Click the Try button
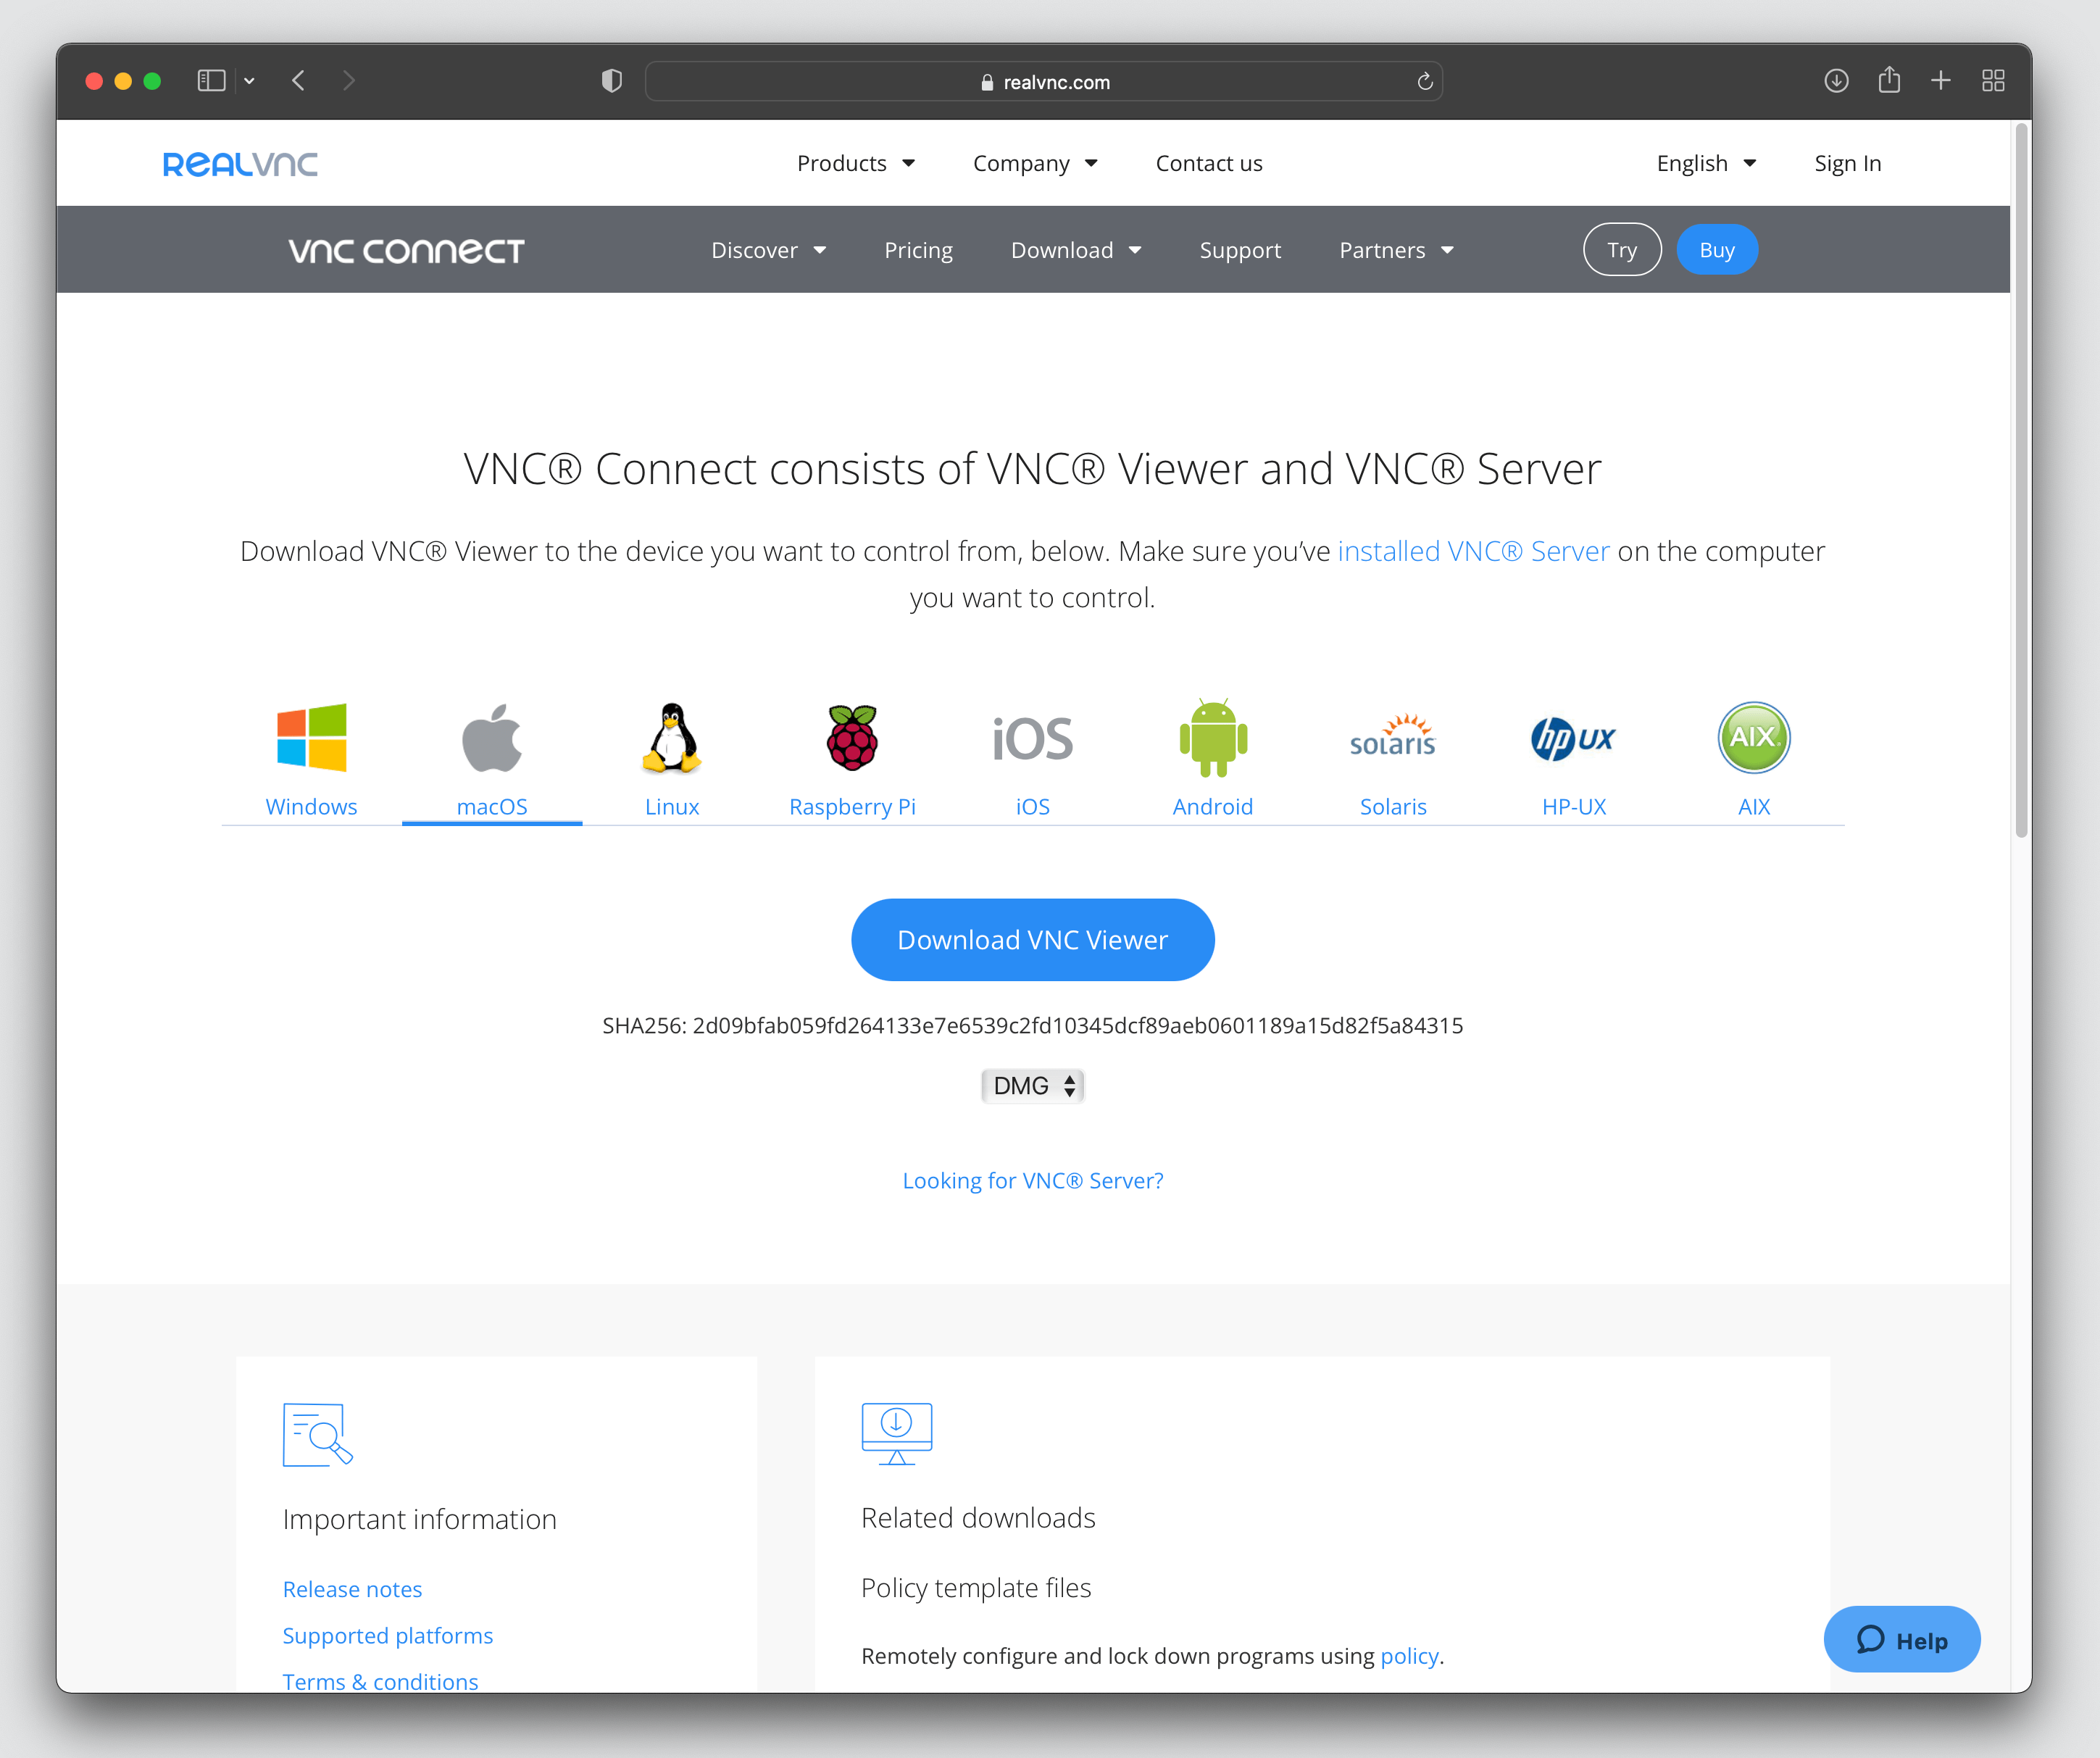 1622,250
